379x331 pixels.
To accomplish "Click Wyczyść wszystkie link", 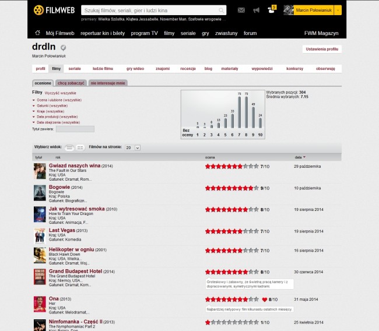I will click(61, 93).
